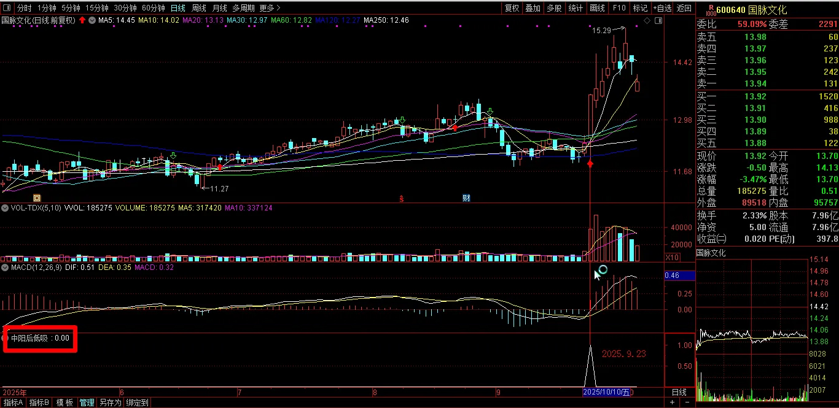Click the 财 finance marker on chart
Viewport: 839px width, 408px height.
[467, 198]
